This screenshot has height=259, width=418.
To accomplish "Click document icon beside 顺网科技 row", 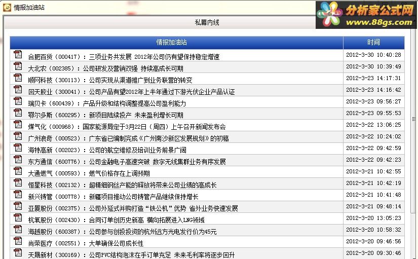I will point(18,78).
